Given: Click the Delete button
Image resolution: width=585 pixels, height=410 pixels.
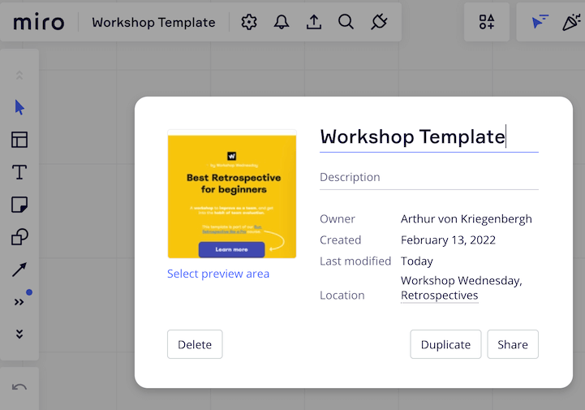Looking at the screenshot, I should (x=195, y=344).
